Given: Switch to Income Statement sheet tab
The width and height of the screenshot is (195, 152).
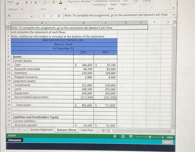Looking at the screenshot, I should pos(42,130).
